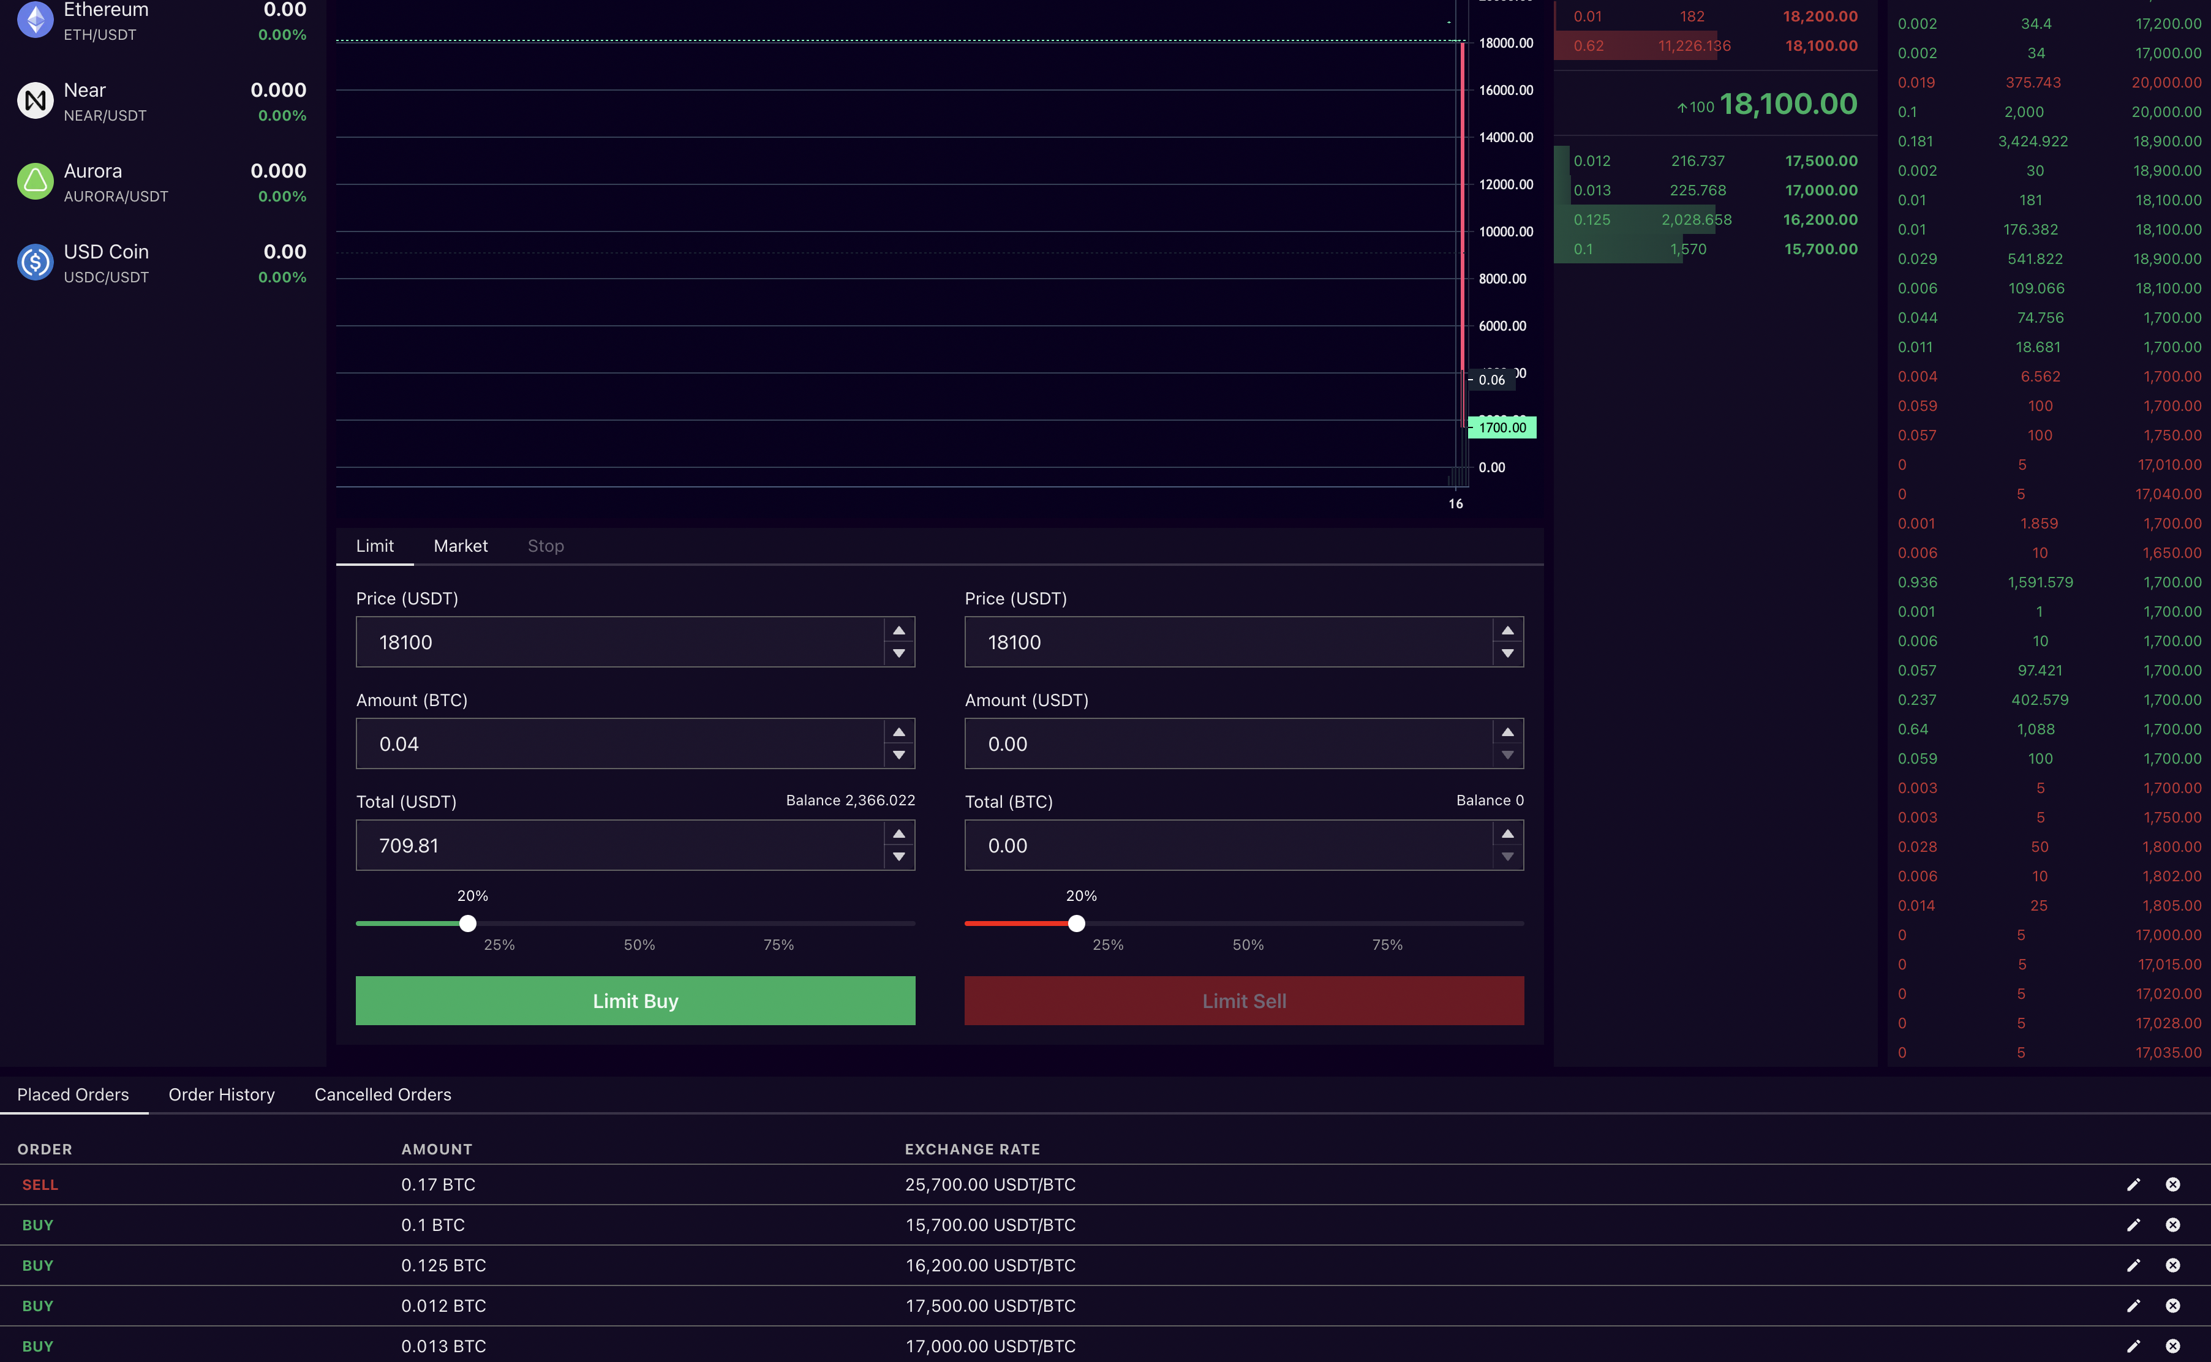Click the green buy percentage slider handle
Viewport: 2211px width, 1362px height.
tap(467, 924)
